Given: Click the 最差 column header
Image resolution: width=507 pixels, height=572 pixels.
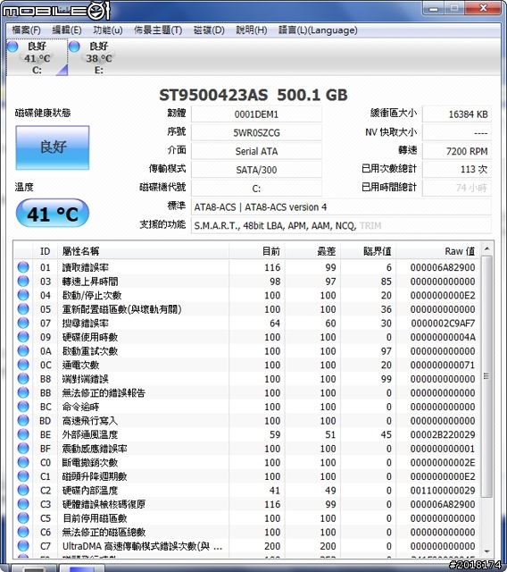Looking at the screenshot, I should click(x=312, y=251).
